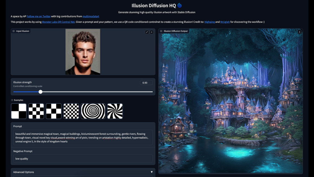314x177 pixels.
Task: Click the pencil edit icon on input image
Action: (147, 32)
